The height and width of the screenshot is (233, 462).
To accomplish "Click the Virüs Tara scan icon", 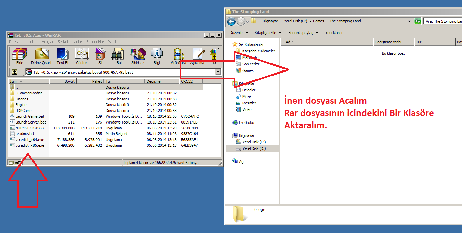I will tap(179, 56).
